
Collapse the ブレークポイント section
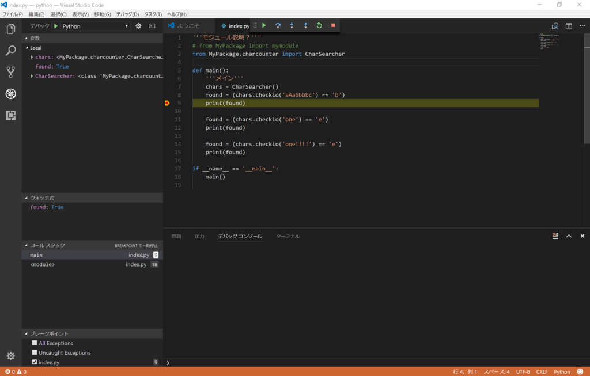pos(27,333)
